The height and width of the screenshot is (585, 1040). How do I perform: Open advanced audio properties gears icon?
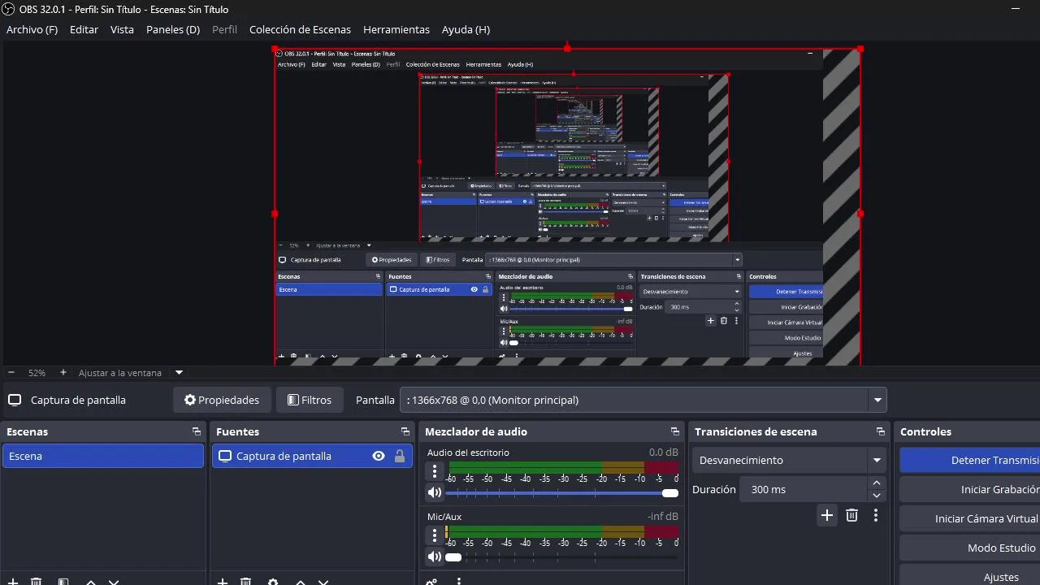(x=431, y=582)
